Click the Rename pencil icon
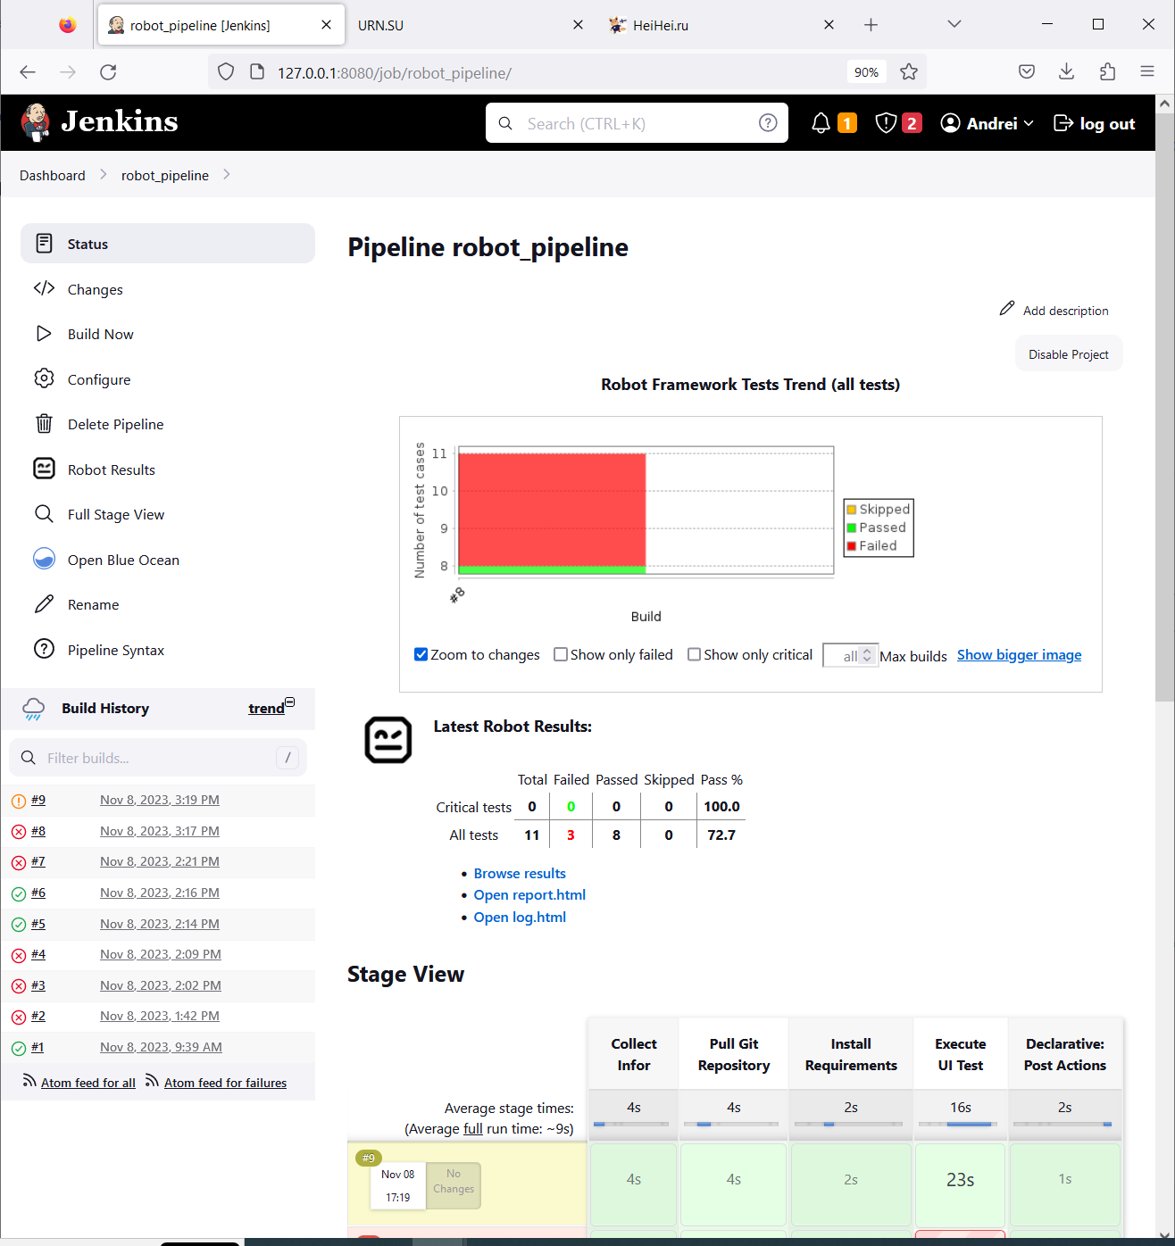The width and height of the screenshot is (1175, 1246). [44, 604]
